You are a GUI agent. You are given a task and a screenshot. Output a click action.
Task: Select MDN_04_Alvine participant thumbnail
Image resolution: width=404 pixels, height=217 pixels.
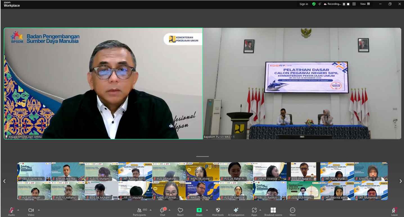click(x=202, y=172)
